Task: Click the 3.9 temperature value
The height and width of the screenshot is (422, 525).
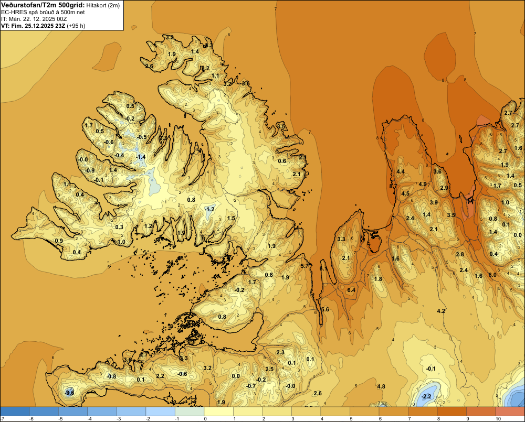Action: [x=434, y=202]
